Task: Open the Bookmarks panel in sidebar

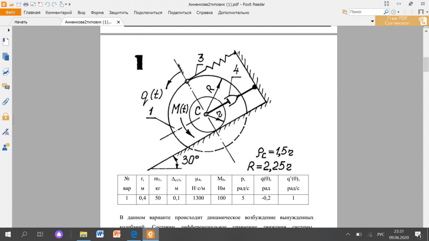Action: (6, 42)
